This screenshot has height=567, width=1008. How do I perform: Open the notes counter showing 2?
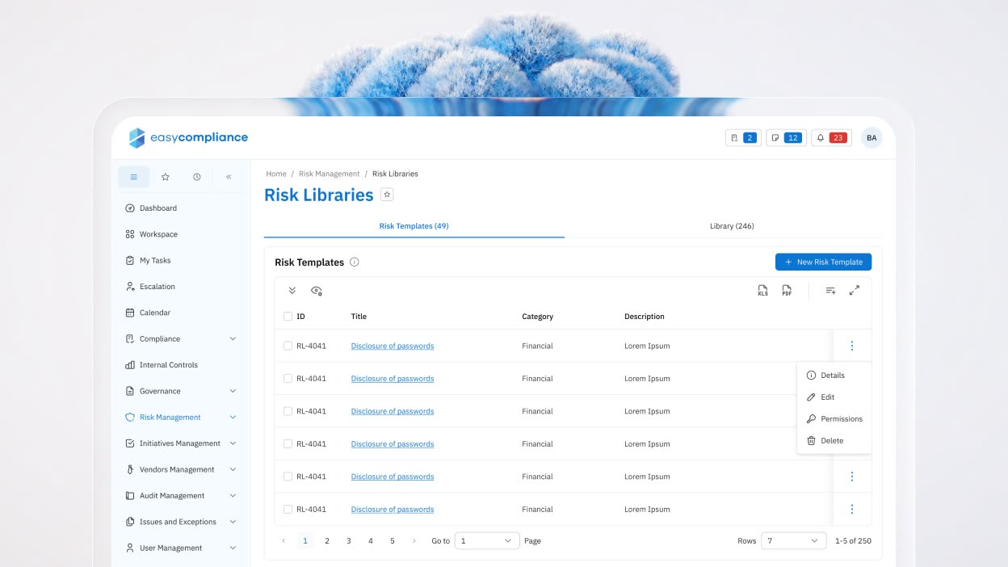[x=743, y=138]
